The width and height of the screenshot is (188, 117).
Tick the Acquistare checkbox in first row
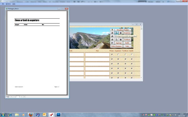click(118, 54)
